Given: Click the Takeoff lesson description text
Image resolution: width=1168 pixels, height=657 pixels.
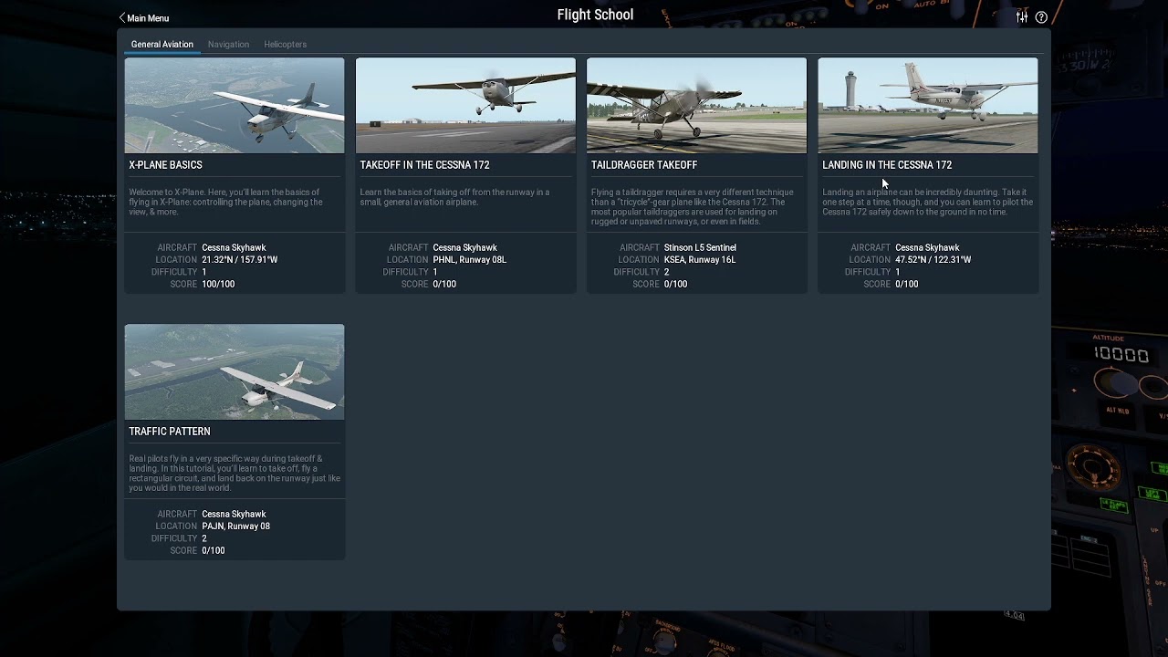Looking at the screenshot, I should tap(454, 197).
